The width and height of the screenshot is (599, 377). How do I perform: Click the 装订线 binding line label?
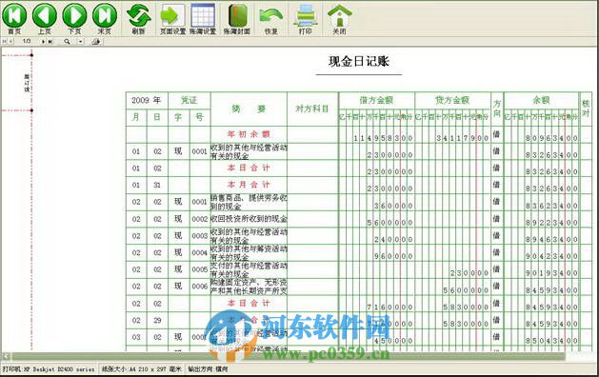[27, 83]
